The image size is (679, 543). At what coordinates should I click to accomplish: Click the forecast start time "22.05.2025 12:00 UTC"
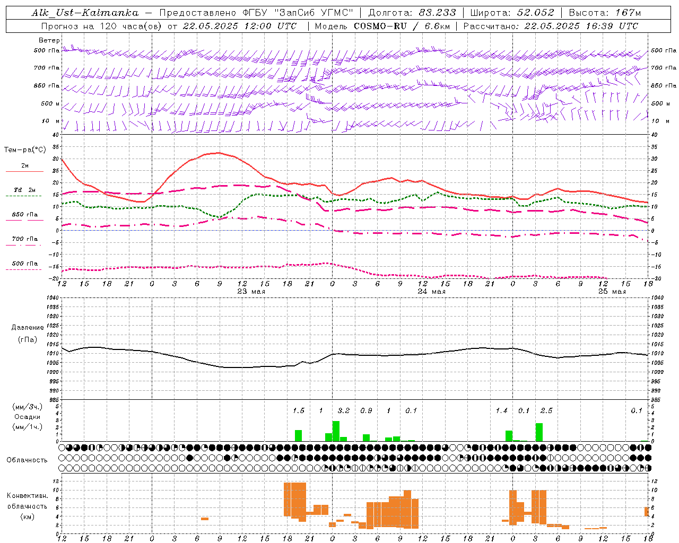[x=240, y=26]
